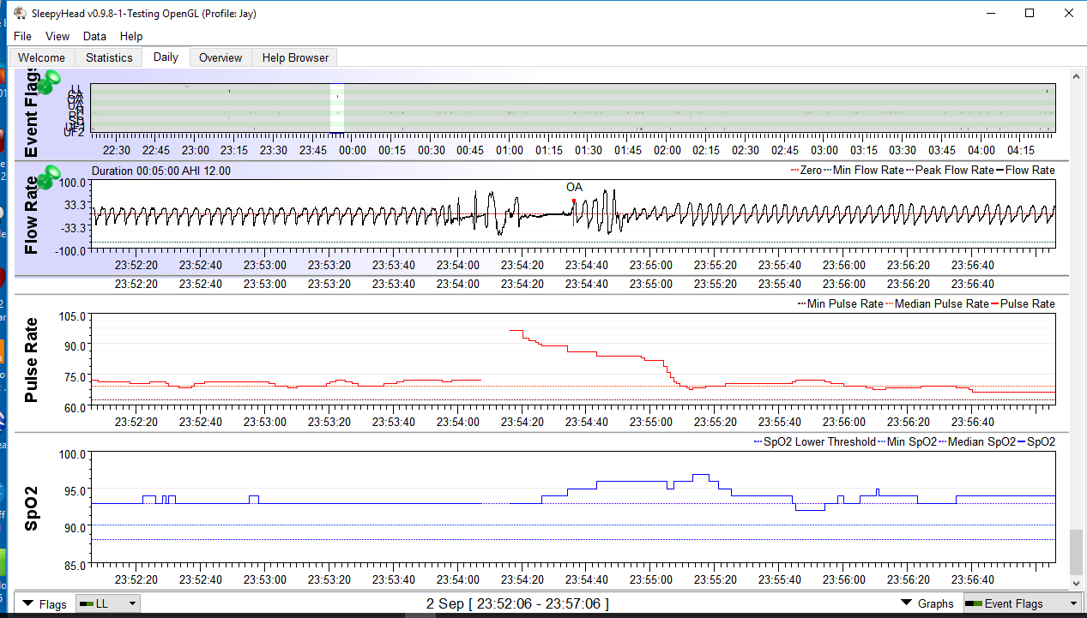This screenshot has height=618, width=1087.
Task: Click the date range label 2 Sep 23:52:06 - 23:57:06
Action: [517, 603]
